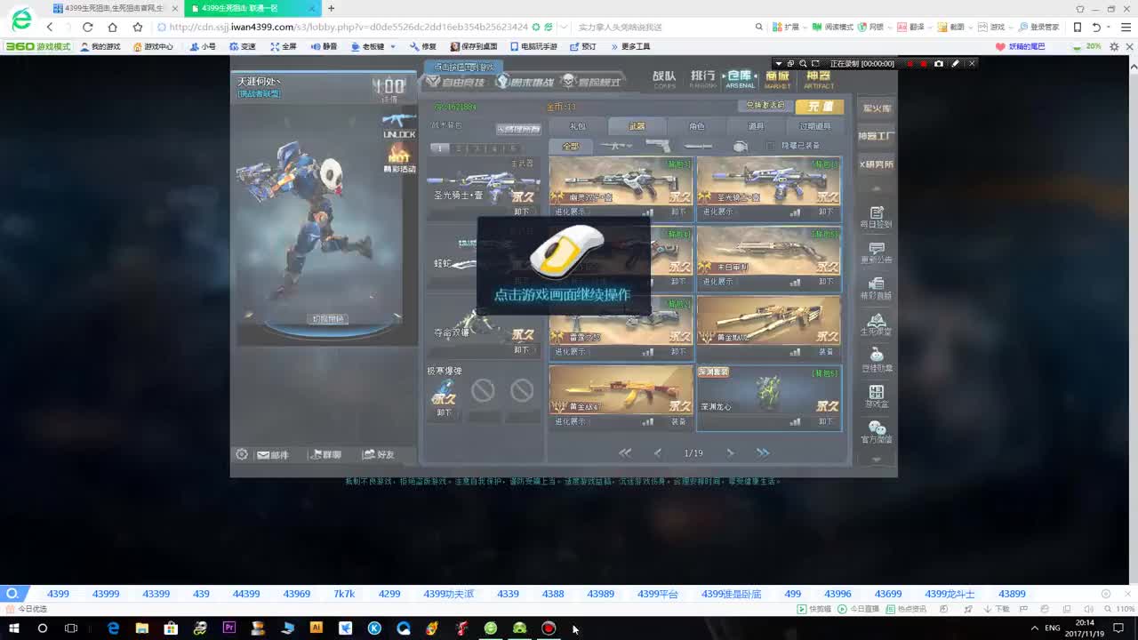Click the browser refresh icon
Viewport: 1138px width, 640px height.
[x=87, y=27]
